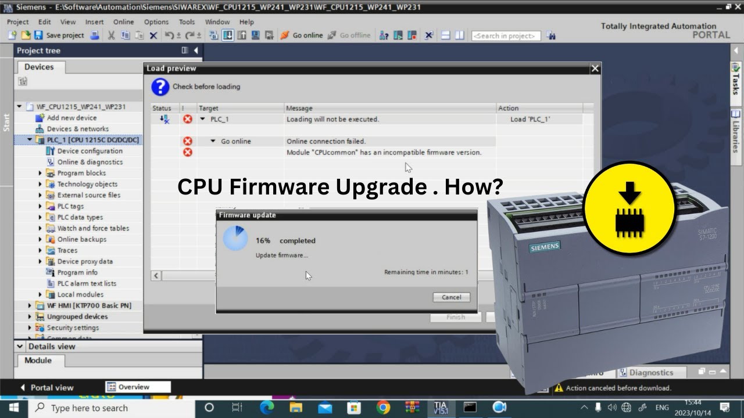Collapse Go online row in Load preview
The width and height of the screenshot is (744, 418).
click(x=213, y=141)
